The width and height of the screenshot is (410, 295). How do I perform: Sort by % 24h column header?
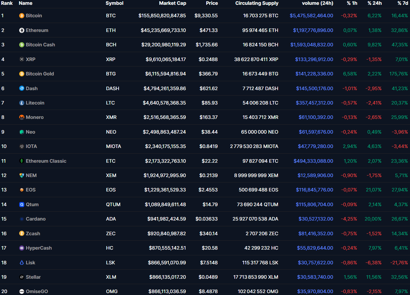tap(375, 3)
